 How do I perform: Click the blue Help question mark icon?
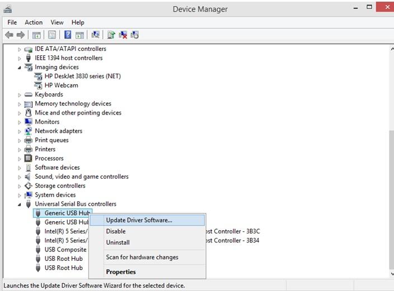tap(68, 35)
